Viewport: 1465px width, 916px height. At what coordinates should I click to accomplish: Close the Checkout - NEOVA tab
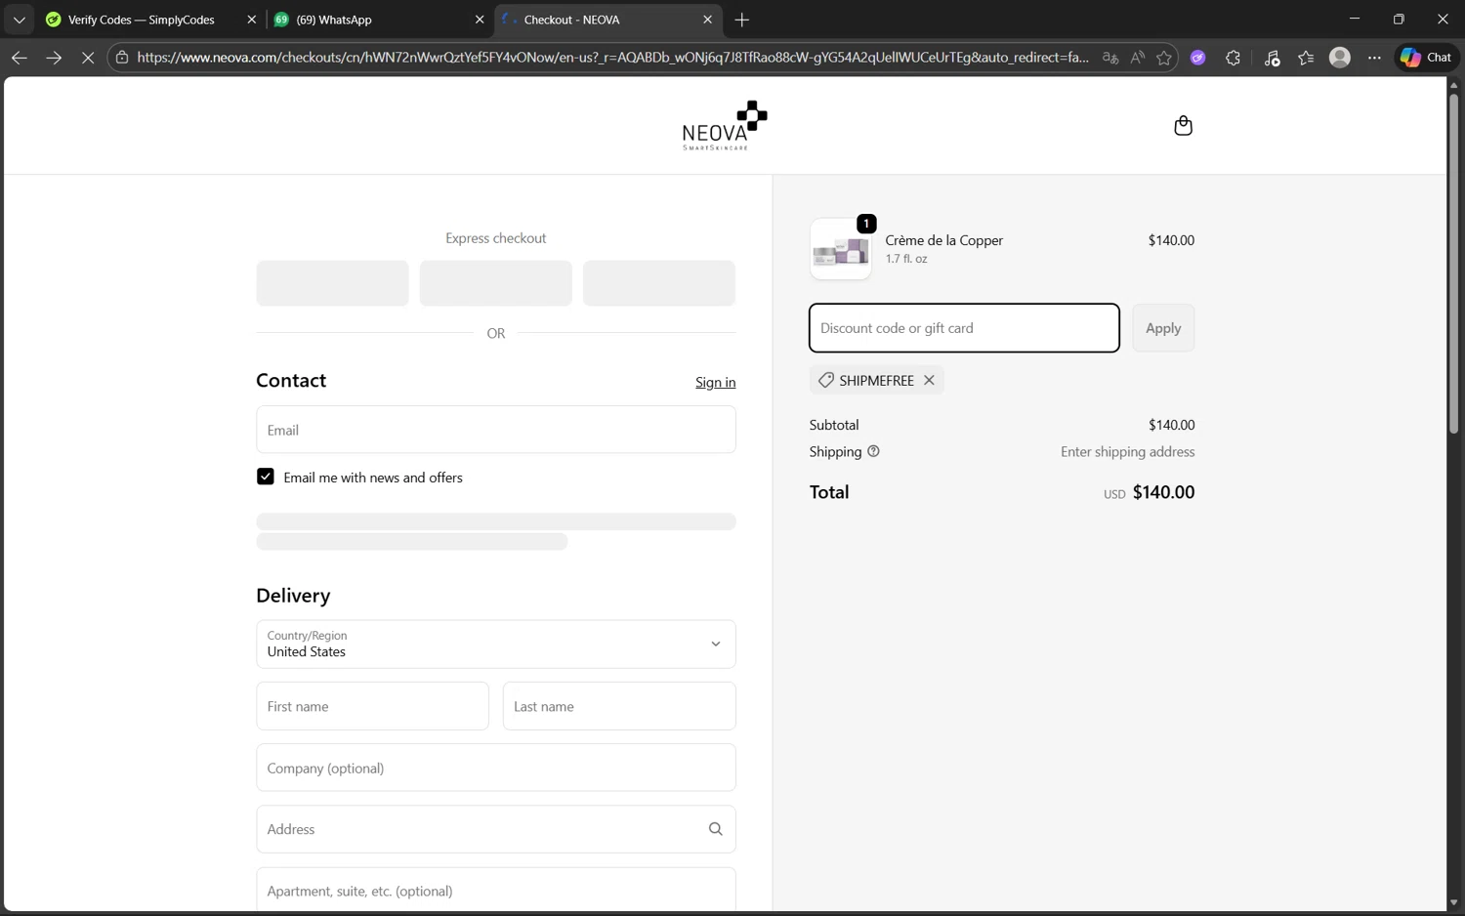pyautogui.click(x=707, y=20)
